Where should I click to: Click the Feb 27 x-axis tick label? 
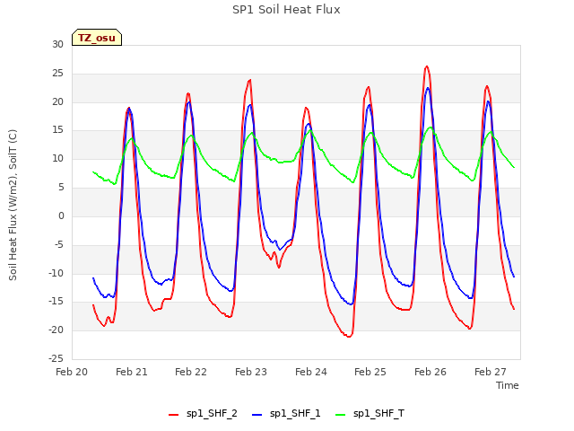(491, 372)
